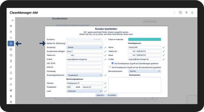The image size is (204, 112).
Task: Click the contact Name field 'Support AM'
Action: pyautogui.click(x=145, y=47)
